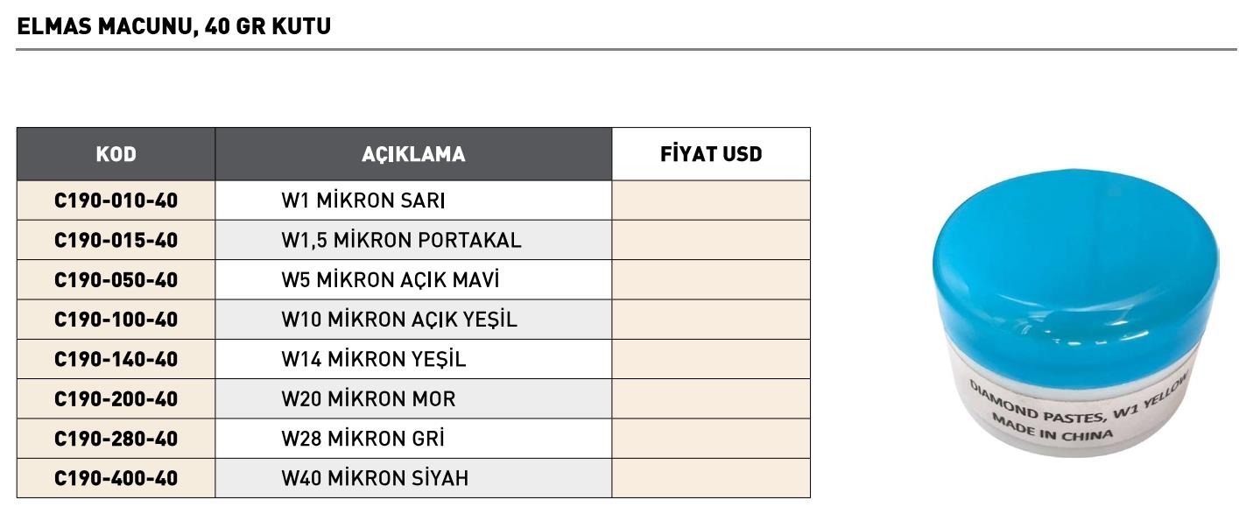Click the W1 MİKRON SARI description

[x=363, y=201]
